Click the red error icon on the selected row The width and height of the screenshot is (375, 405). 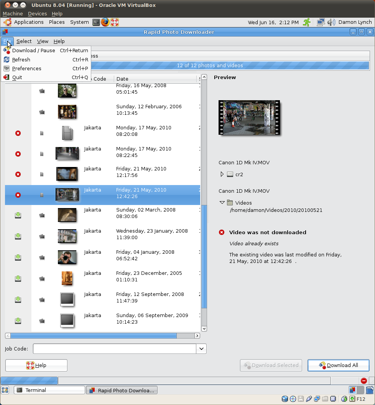coord(18,195)
